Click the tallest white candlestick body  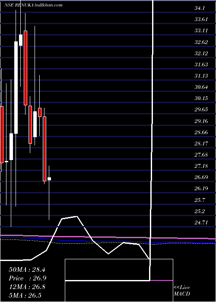tap(16, 88)
